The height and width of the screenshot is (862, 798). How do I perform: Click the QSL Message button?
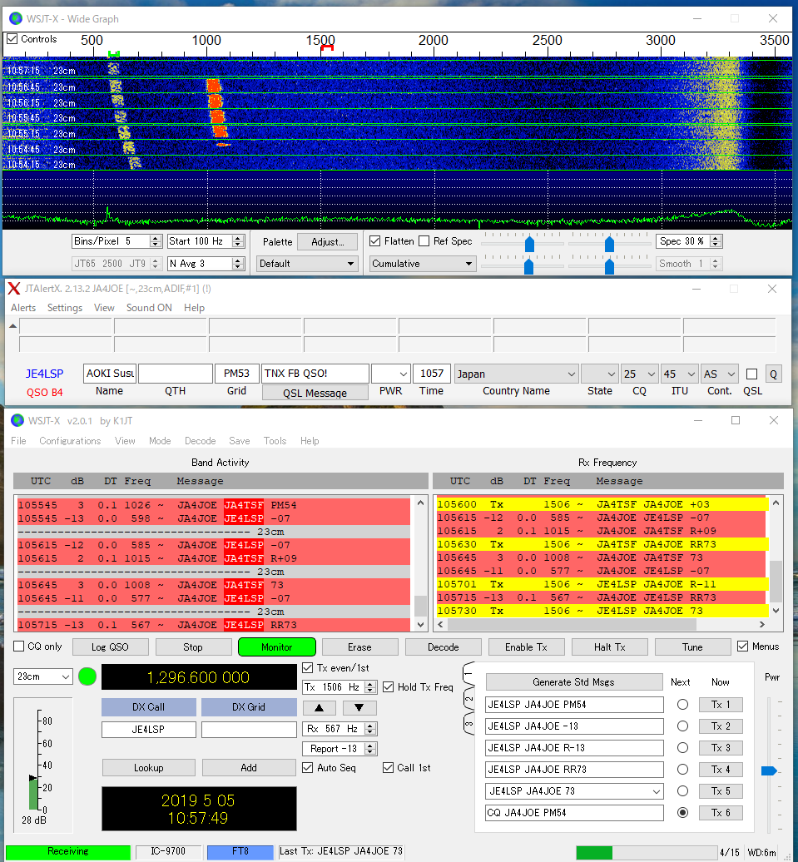tap(315, 393)
